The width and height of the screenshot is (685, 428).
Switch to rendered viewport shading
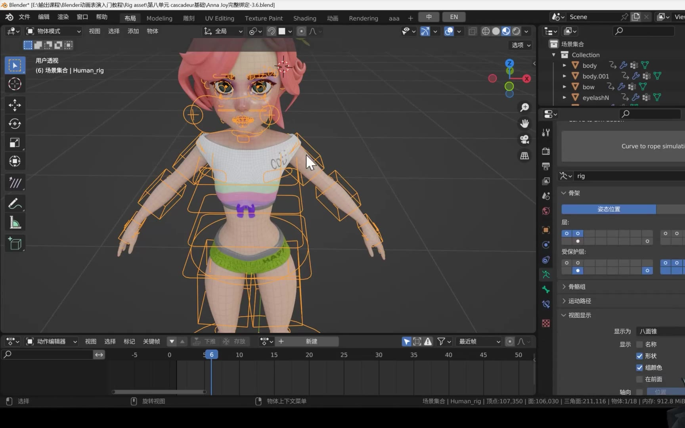tap(516, 31)
